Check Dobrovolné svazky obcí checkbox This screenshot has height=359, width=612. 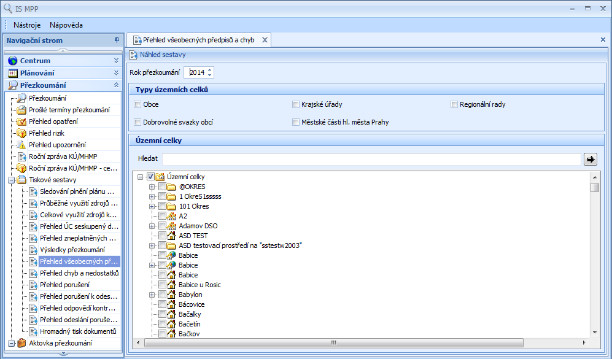[138, 122]
